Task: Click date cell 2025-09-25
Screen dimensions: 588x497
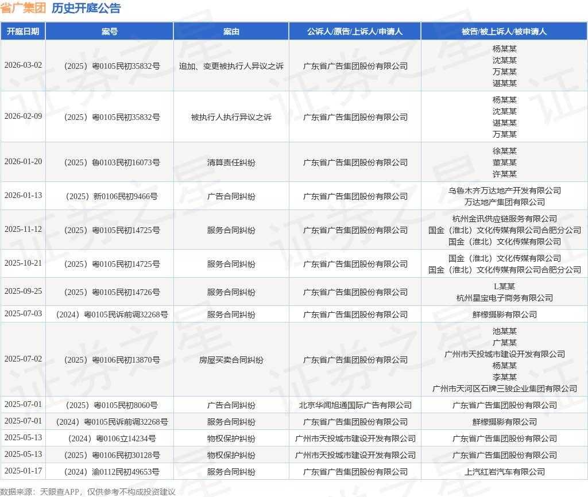Action: pos(23,291)
